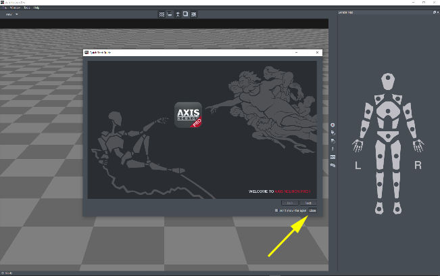This screenshot has height=276, width=440.
Task: Enable the Don't show this again checkbox
Action: 276,210
